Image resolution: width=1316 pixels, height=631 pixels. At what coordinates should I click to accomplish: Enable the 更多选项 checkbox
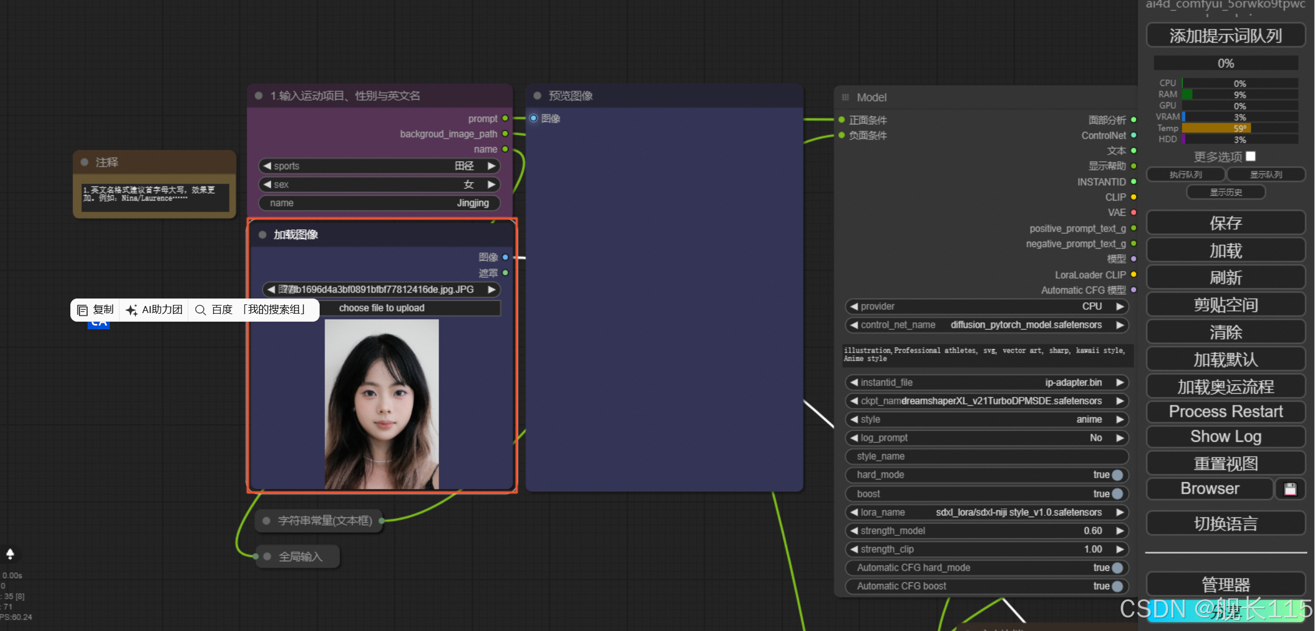(1251, 156)
